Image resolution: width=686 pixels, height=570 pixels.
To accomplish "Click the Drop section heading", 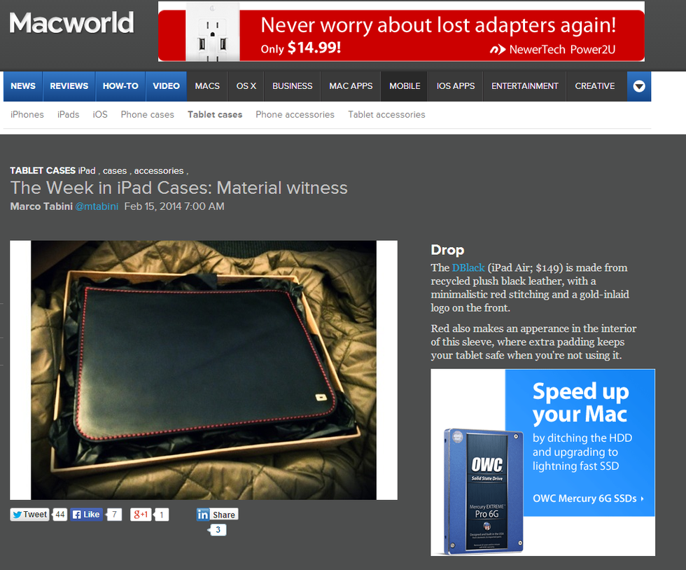I will tap(447, 250).
